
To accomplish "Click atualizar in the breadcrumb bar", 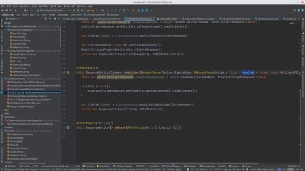I will 113,15.
